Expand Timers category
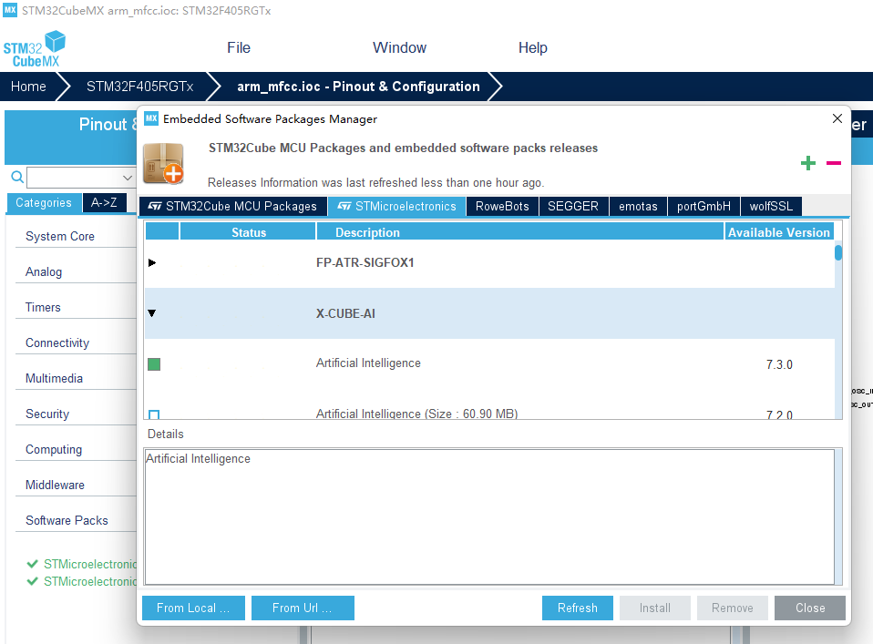Screen dimensions: 873x644 43,307
